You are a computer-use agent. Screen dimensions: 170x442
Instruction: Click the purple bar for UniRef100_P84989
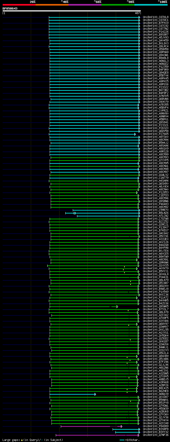coord(91,426)
